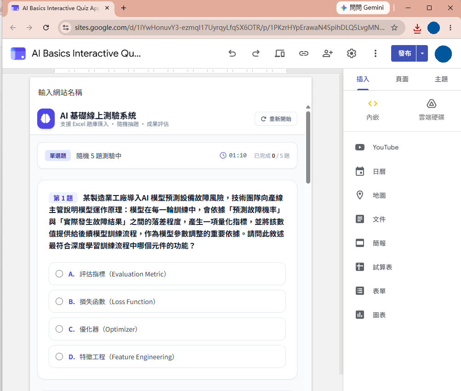
Task: Click the 輸入網站名稱 site name field
Action: 60,92
